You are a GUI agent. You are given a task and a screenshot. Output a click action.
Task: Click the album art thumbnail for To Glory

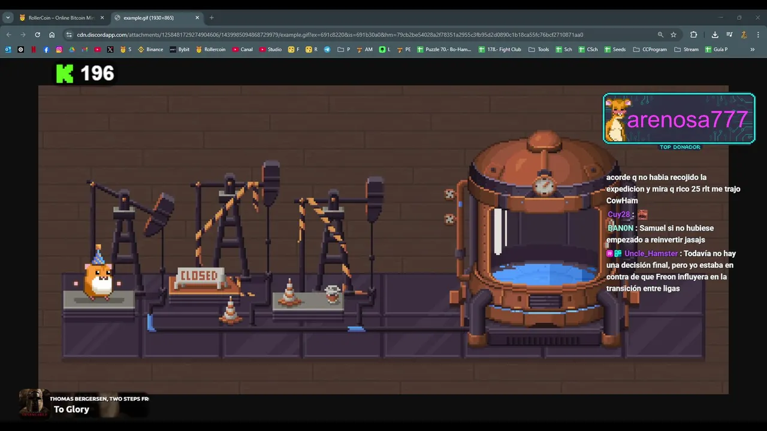coord(34,403)
